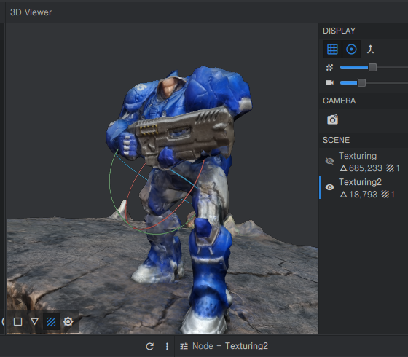Click the CAMERA section header
The width and height of the screenshot is (408, 357).
tap(339, 101)
